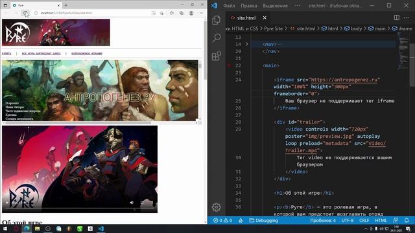Click the Pyre header banner image
This screenshot has height=233, width=415.
pos(56,32)
